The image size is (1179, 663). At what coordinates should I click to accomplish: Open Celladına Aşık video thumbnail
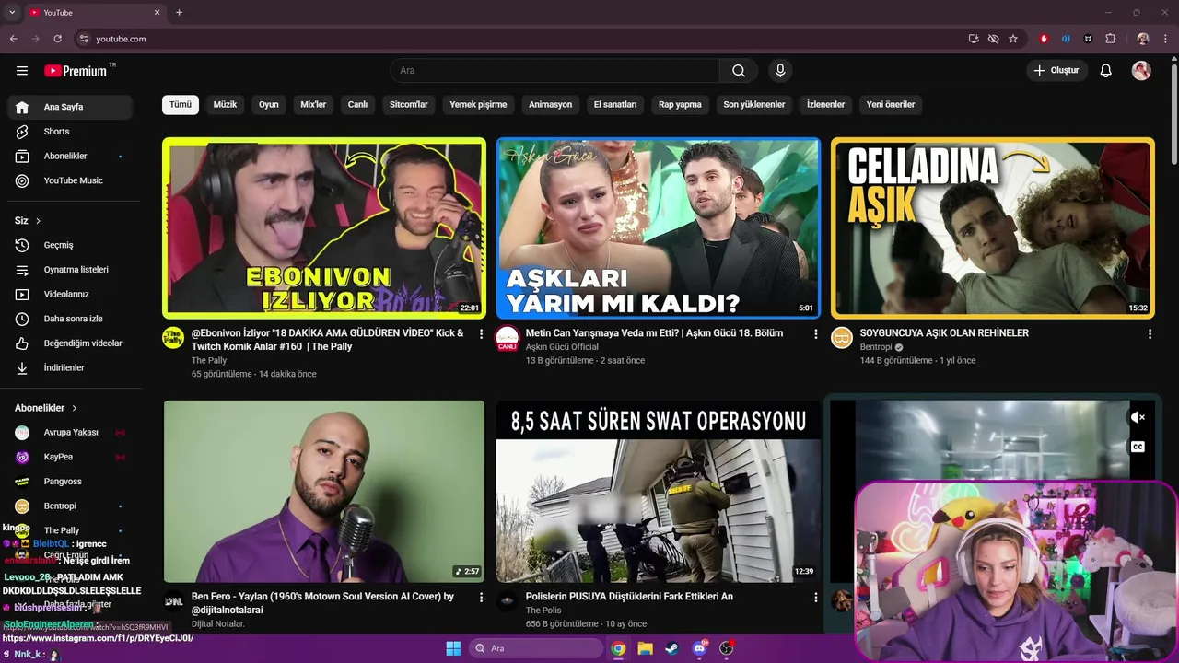pos(992,228)
